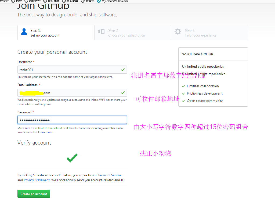Open the Privacy Statement link

(37, 180)
